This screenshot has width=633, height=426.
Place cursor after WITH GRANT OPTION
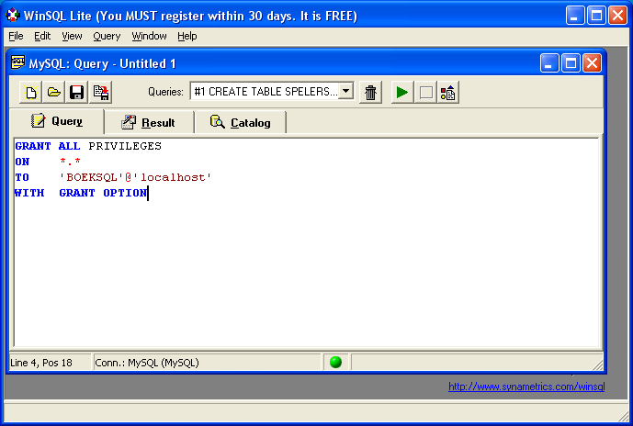click(148, 193)
